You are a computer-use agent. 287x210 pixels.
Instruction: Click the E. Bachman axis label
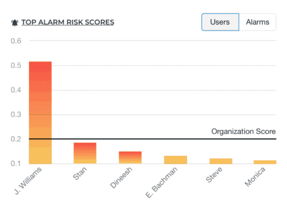pos(161,182)
